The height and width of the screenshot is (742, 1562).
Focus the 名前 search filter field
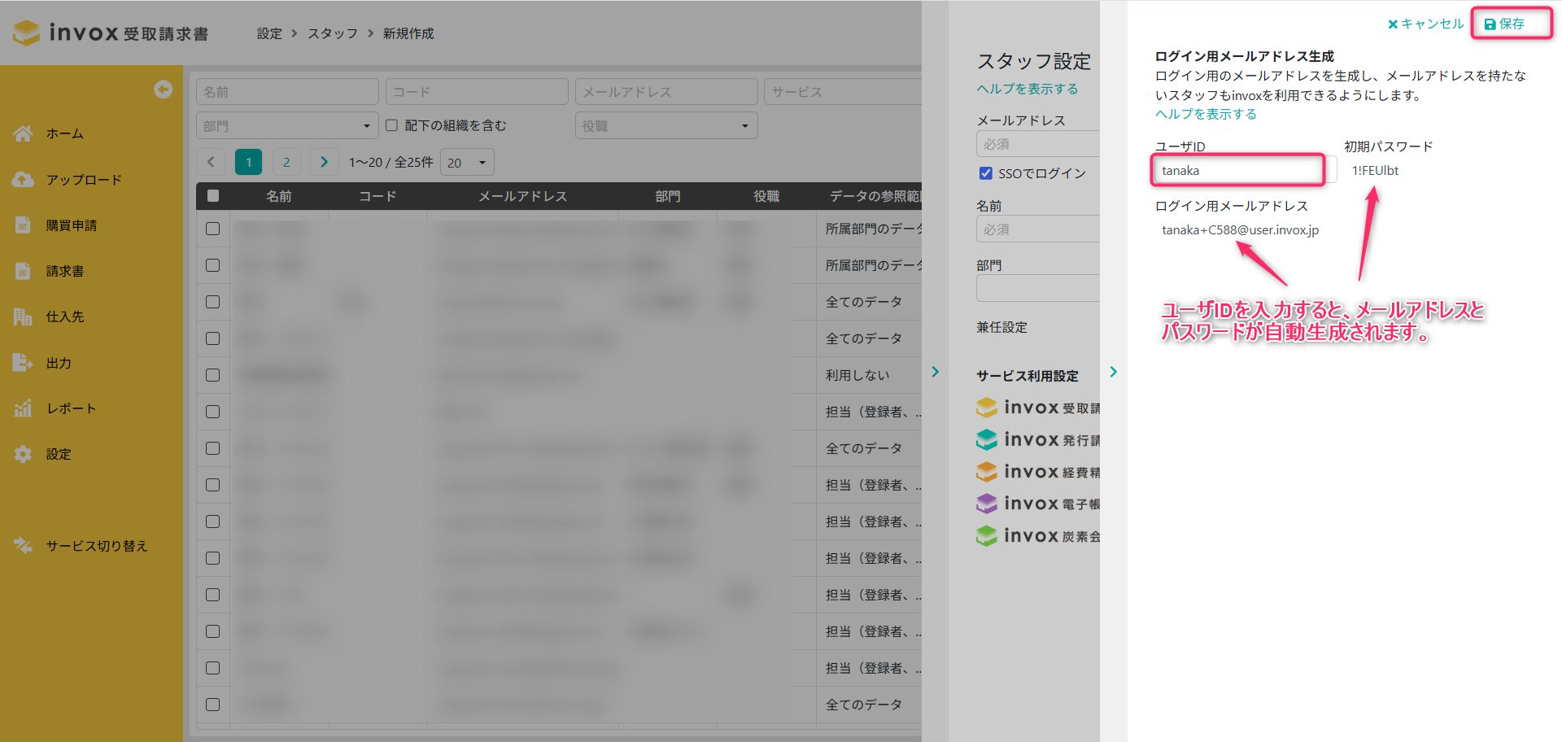click(x=287, y=92)
